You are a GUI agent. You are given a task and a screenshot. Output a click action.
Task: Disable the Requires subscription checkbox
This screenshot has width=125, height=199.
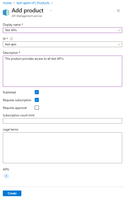tap(37, 100)
